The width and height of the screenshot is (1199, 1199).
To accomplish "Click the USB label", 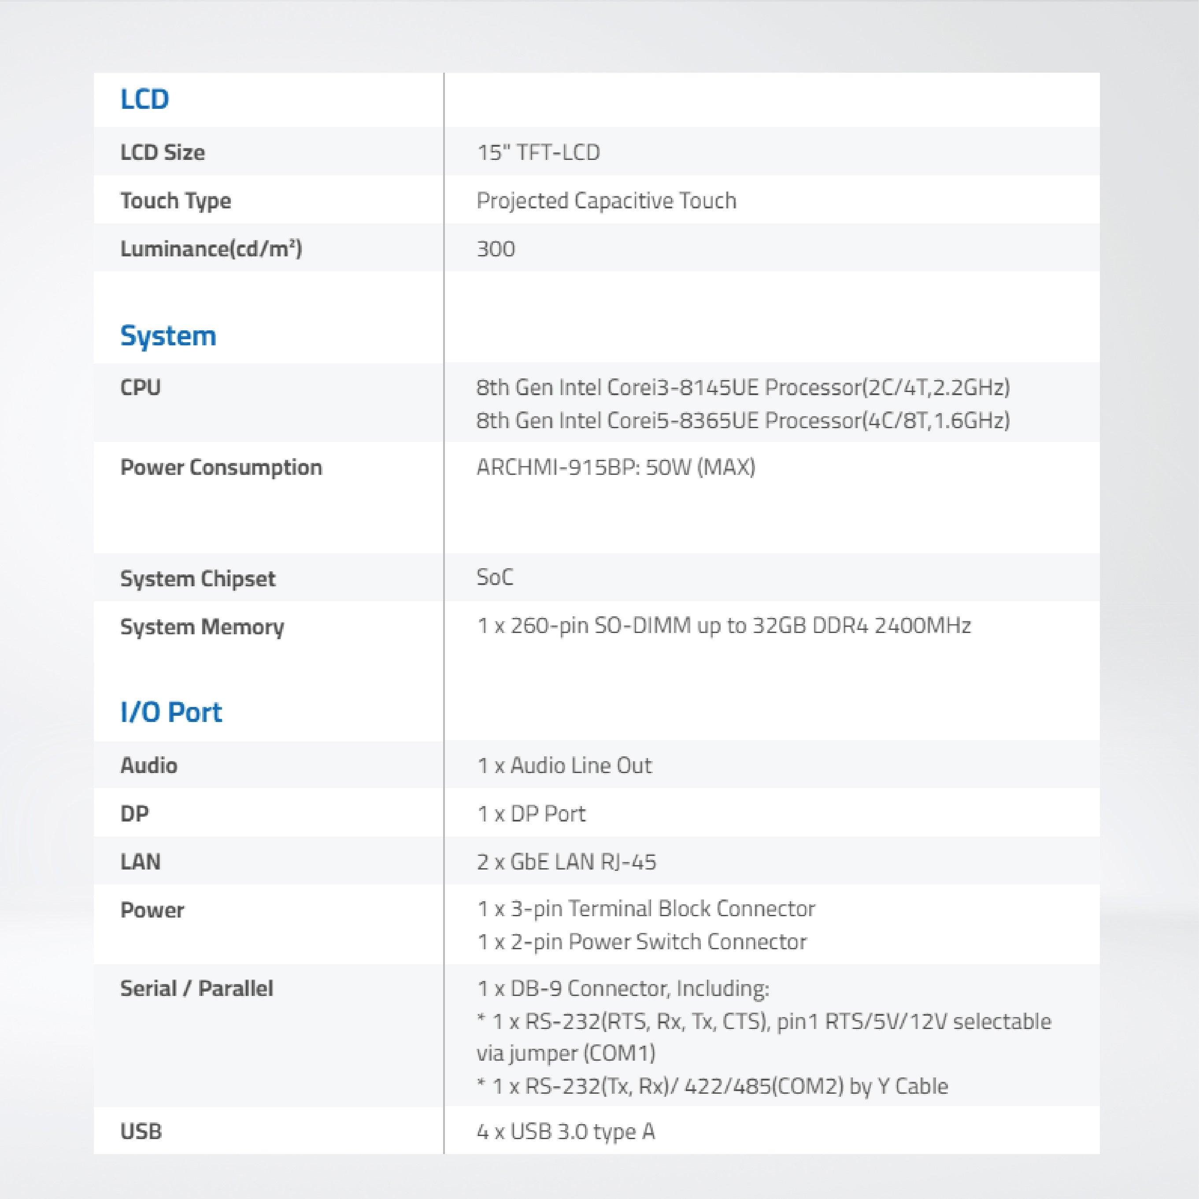I will 141,1131.
